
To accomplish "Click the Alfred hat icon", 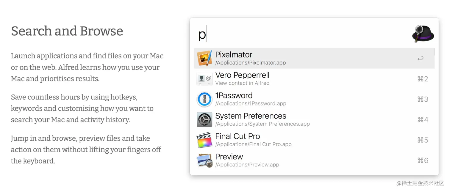I will click(423, 34).
